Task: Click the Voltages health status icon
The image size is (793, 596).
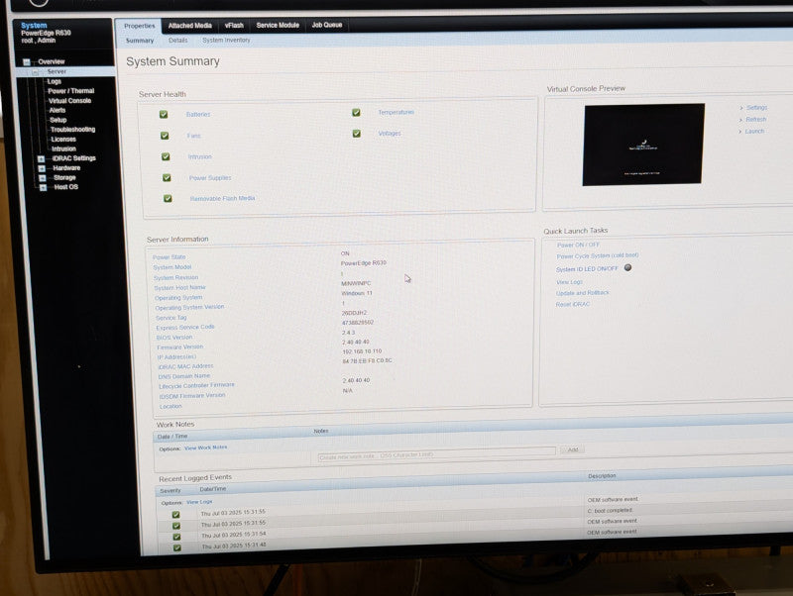Action: coord(357,134)
